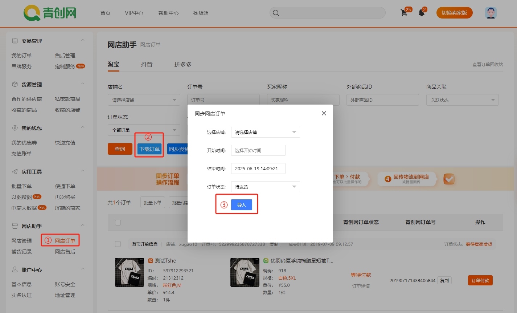The image size is (517, 313).
Task: Open the user avatar profile
Action: pos(491,13)
